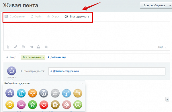
Task: Click the Живая лента page title
Action: (21, 5)
